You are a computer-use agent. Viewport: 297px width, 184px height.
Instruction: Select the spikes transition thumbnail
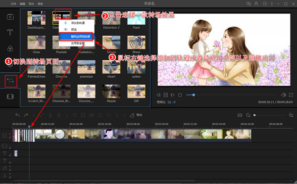click(136, 67)
